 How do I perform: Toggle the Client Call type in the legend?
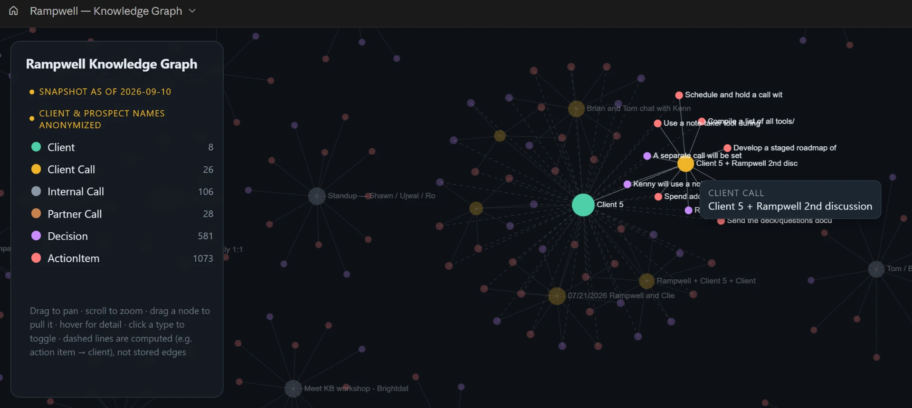click(122, 170)
